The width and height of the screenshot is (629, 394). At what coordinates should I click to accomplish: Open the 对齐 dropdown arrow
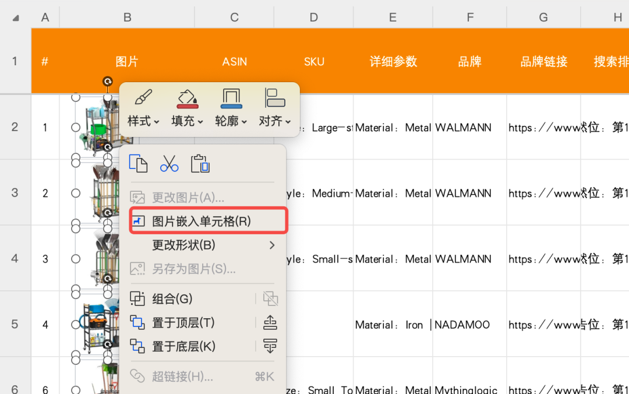[x=287, y=122]
